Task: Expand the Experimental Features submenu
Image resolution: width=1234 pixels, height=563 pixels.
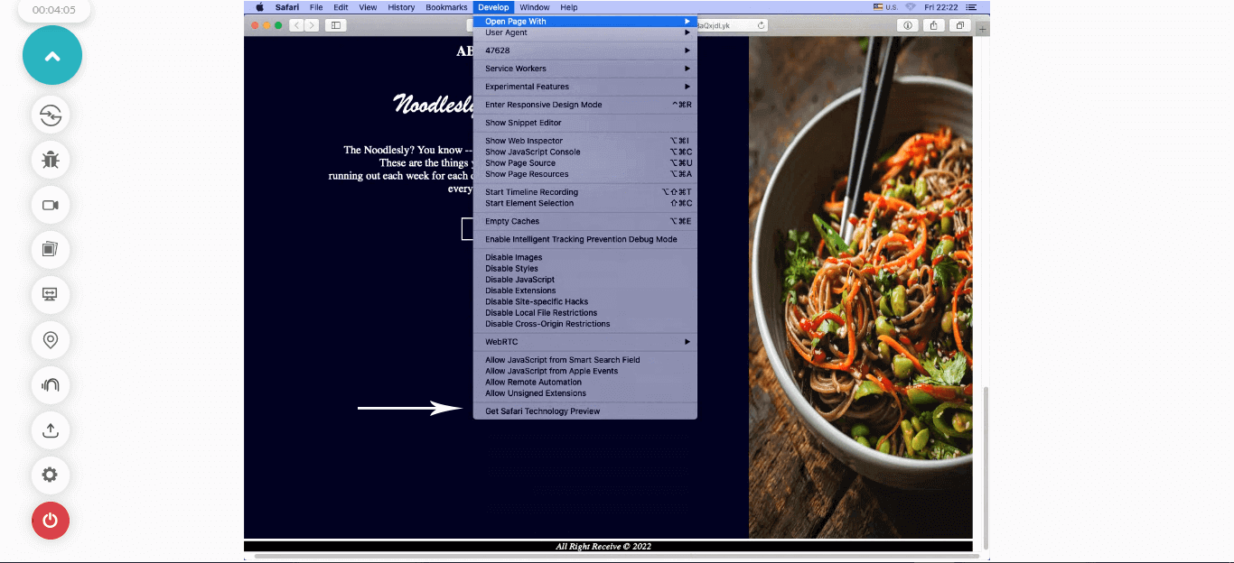Action: pyautogui.click(x=585, y=87)
